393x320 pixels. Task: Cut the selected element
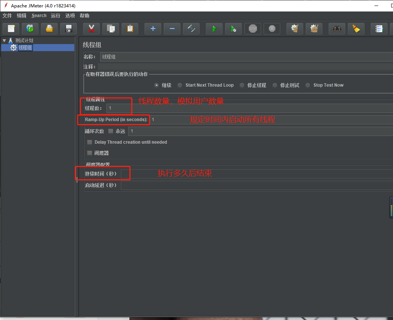click(91, 29)
